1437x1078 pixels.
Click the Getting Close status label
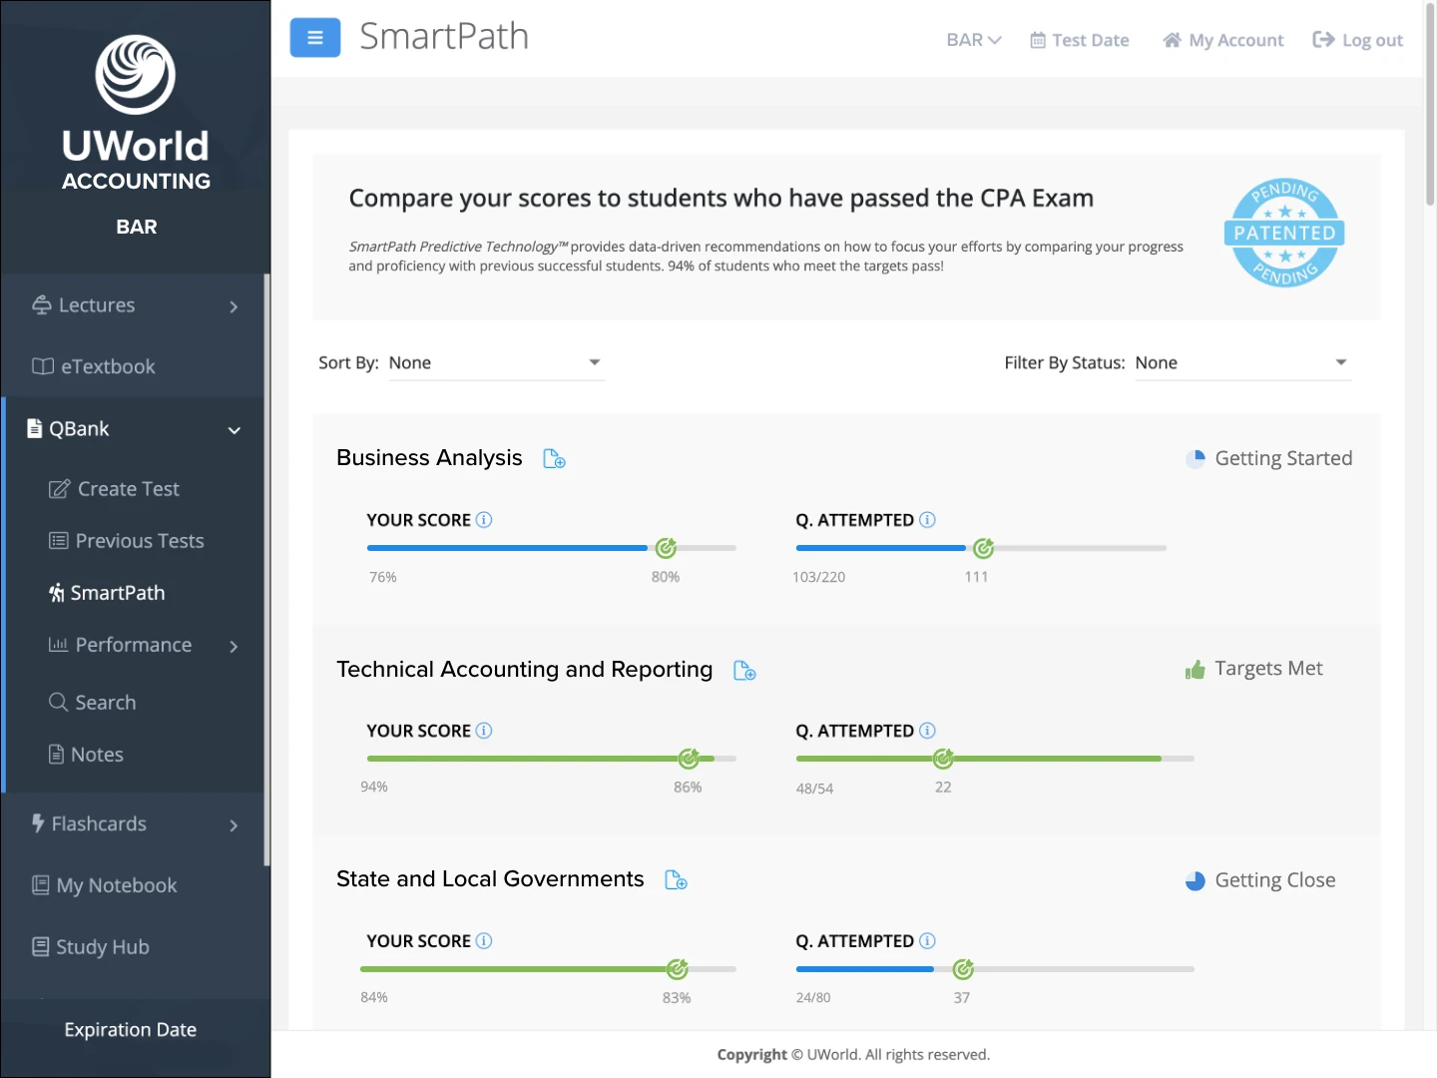point(1275,880)
